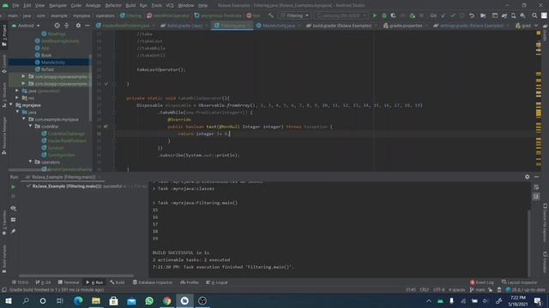Open the Database Inspector tool window
The width and height of the screenshot is (549, 308).
pos(153,282)
